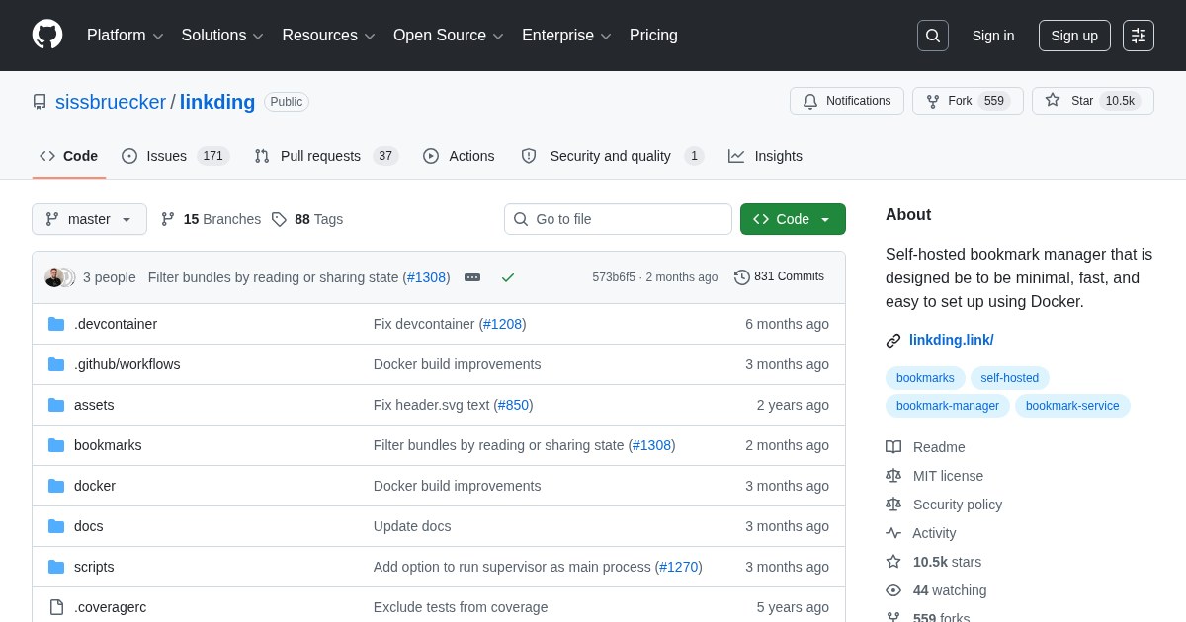This screenshot has width=1186, height=622.
Task: Select the bookmark-manager topic tag
Action: 948,406
